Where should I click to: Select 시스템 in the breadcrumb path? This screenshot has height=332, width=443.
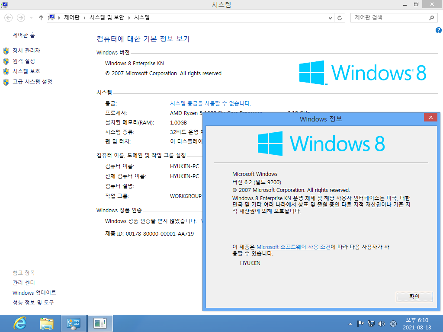(x=142, y=17)
